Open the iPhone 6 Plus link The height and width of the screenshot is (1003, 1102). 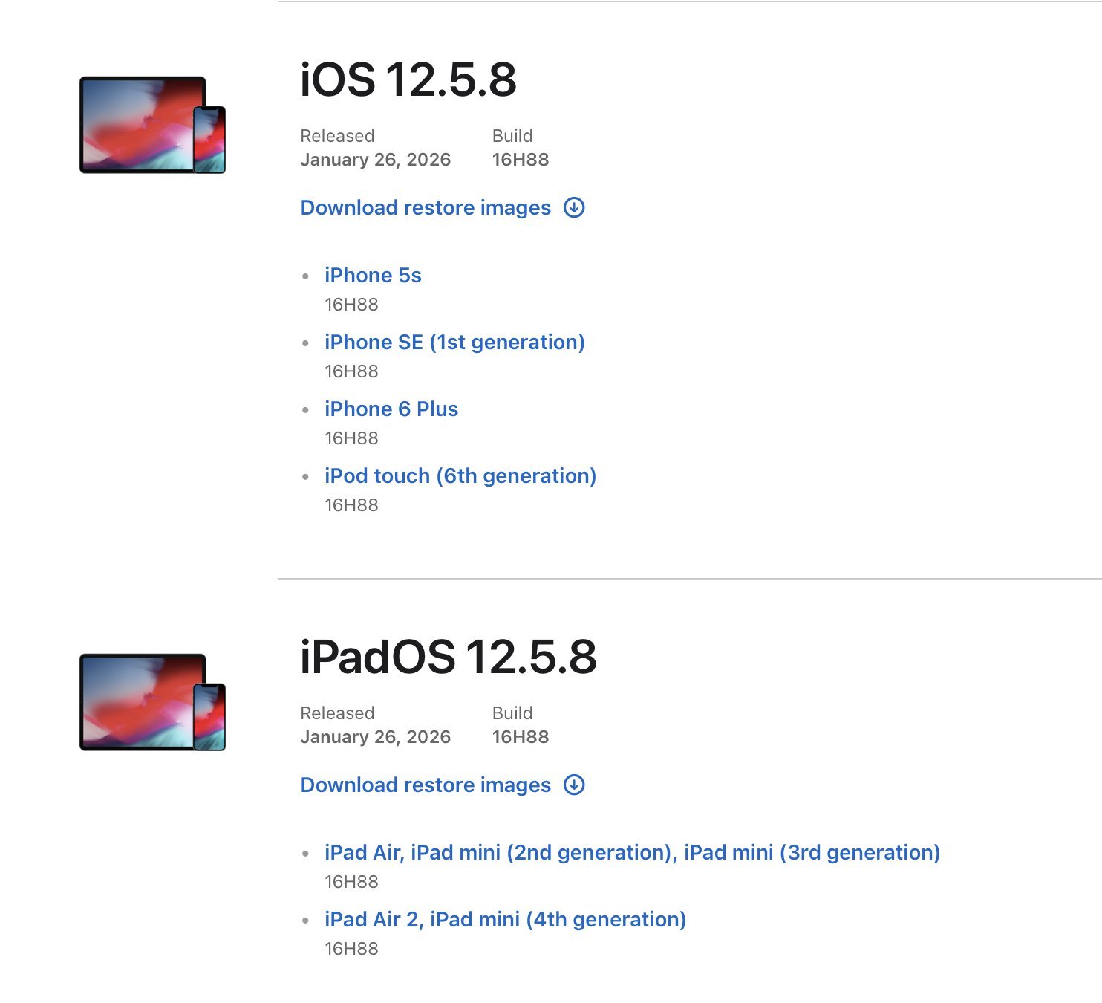[x=391, y=409]
